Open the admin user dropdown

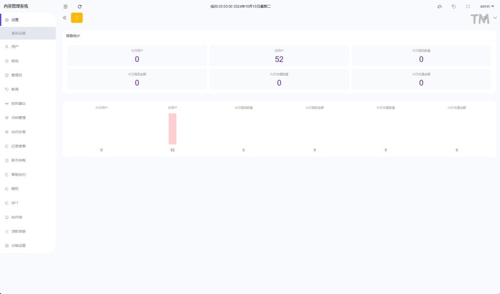coord(487,6)
